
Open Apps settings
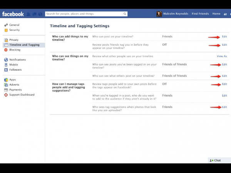[13, 80]
